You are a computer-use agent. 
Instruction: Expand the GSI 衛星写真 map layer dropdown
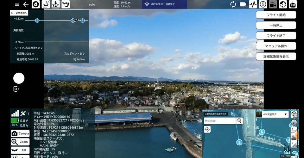(x=272, y=114)
